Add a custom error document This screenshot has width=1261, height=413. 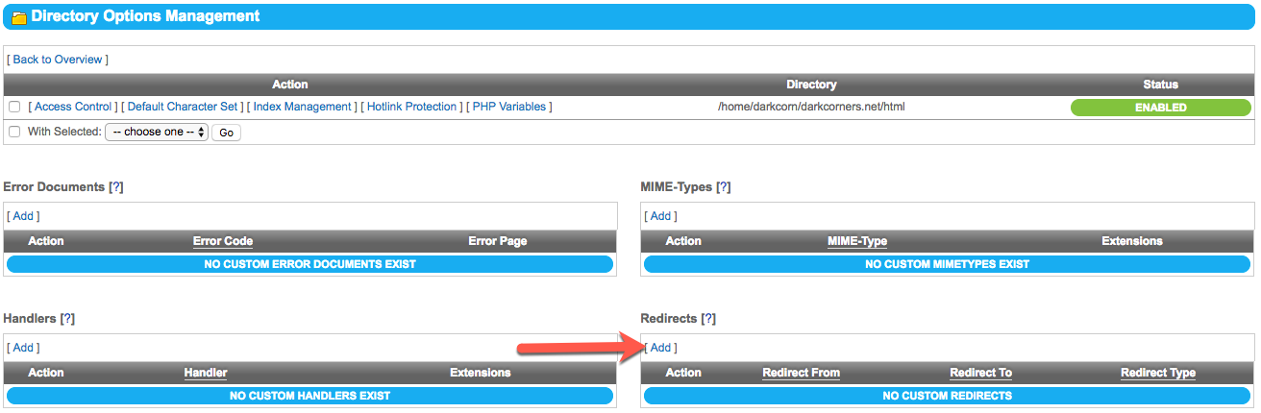click(23, 216)
